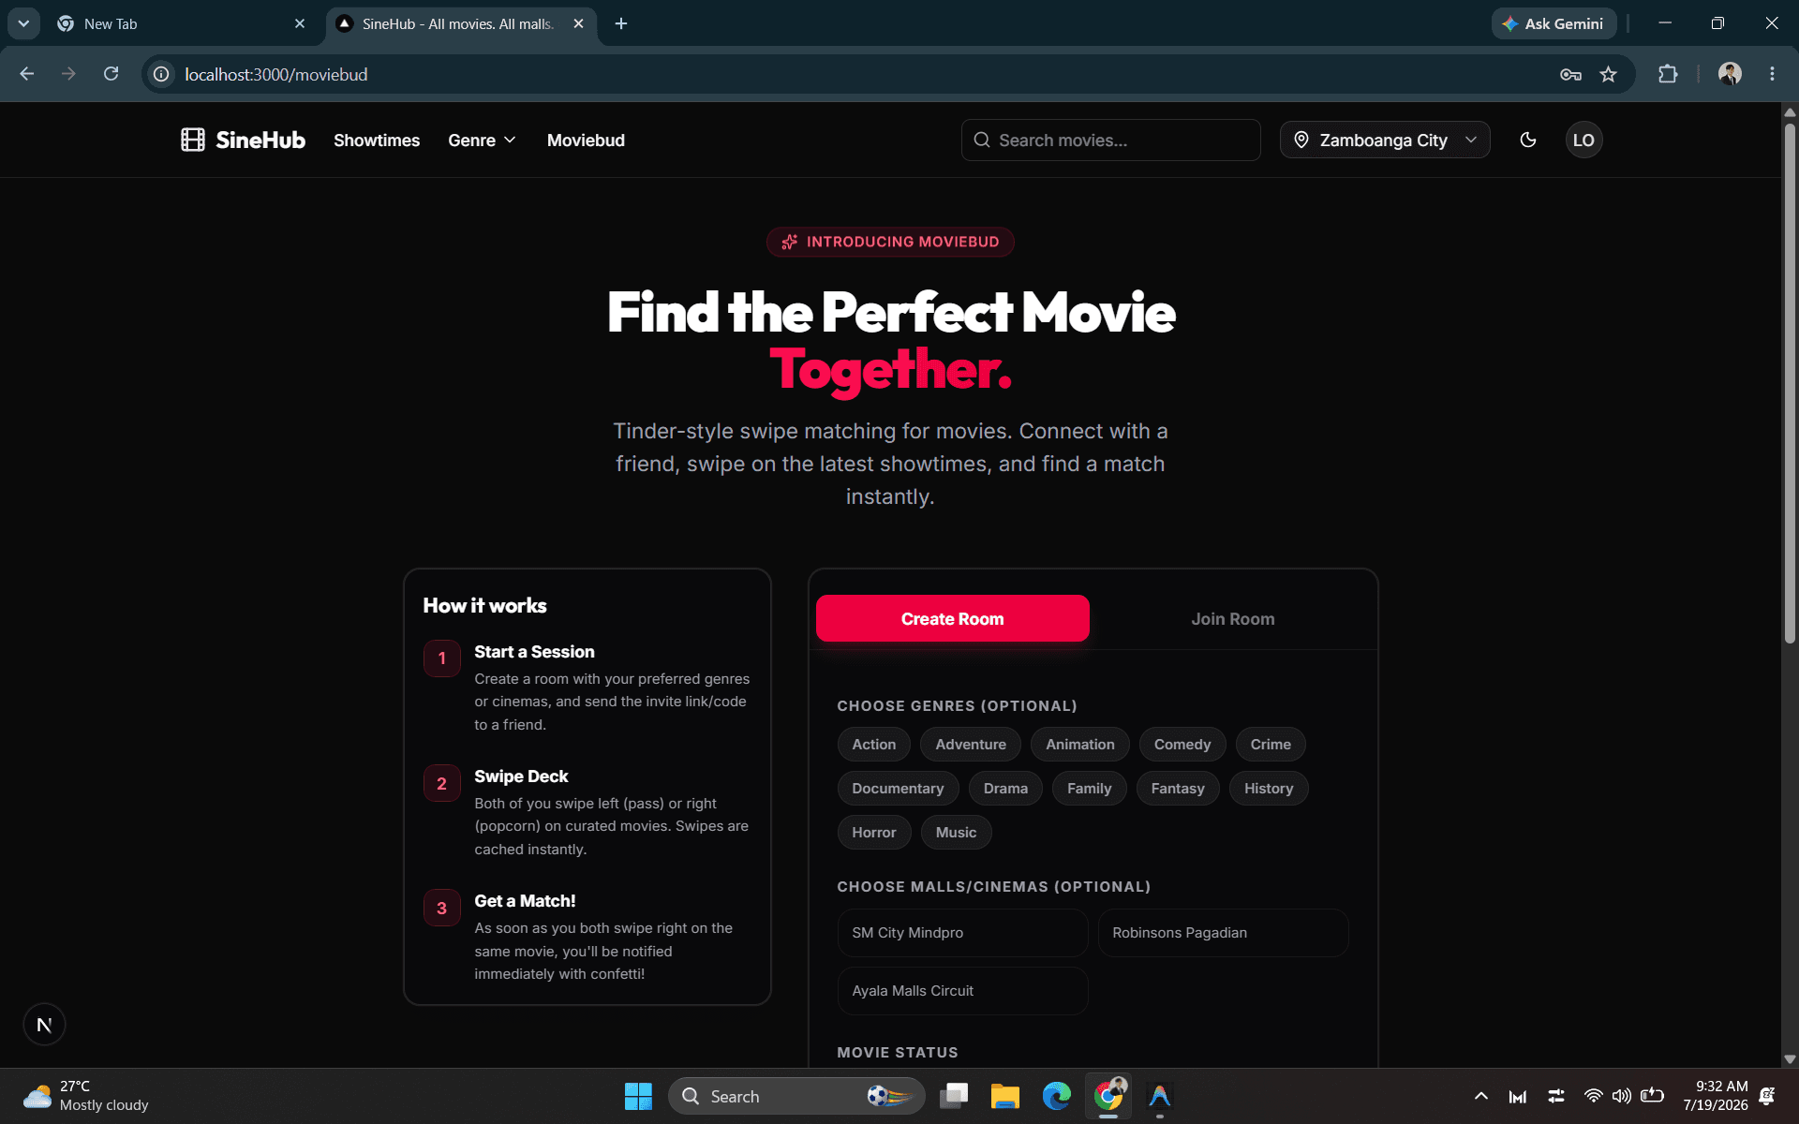The width and height of the screenshot is (1799, 1124).
Task: Bookmark this tab with star icon
Action: pos(1609,74)
